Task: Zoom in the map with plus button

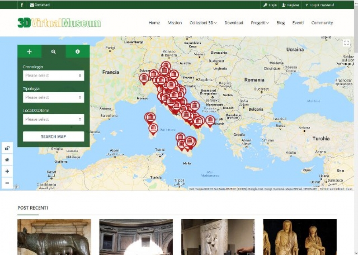Action: 7,171
